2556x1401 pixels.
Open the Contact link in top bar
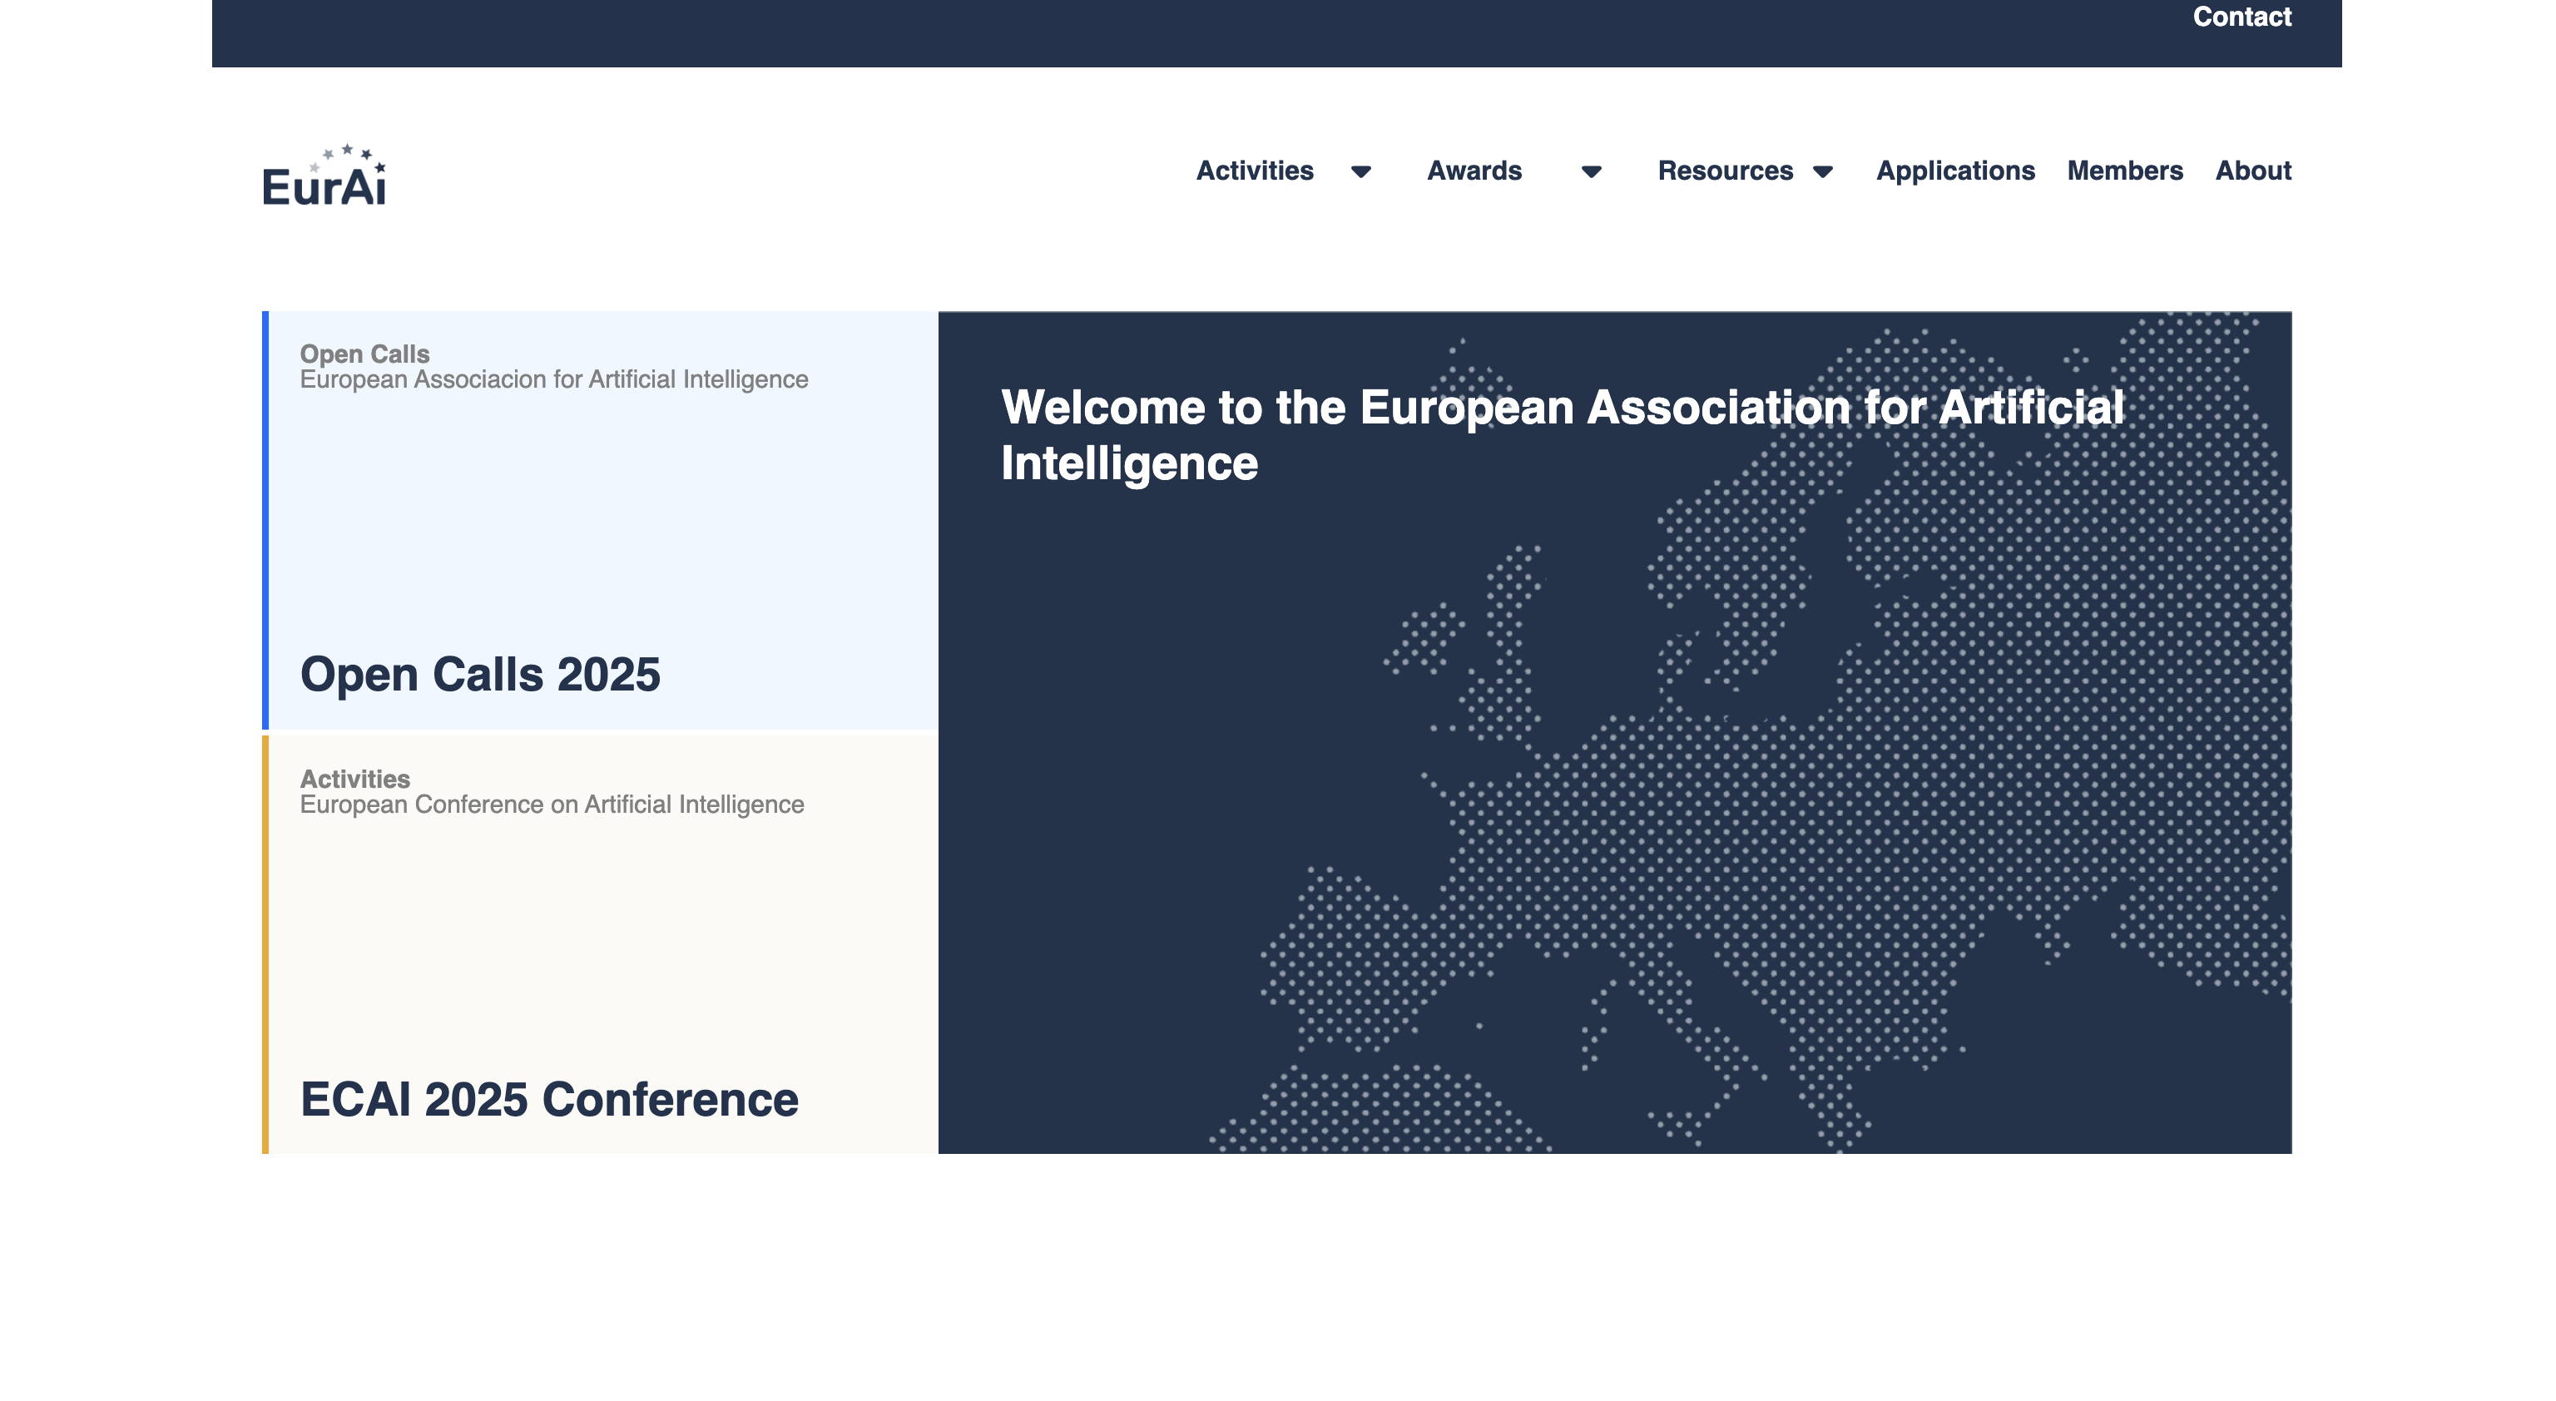click(2241, 17)
